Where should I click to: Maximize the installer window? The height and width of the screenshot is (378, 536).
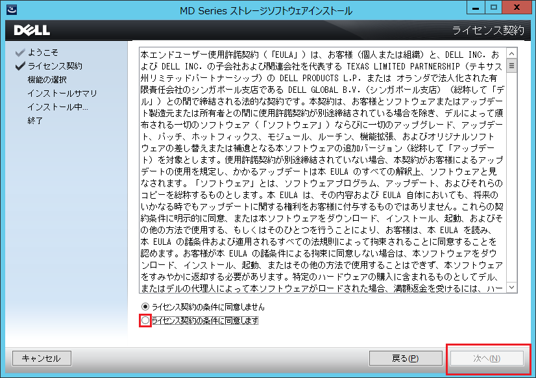point(493,8)
